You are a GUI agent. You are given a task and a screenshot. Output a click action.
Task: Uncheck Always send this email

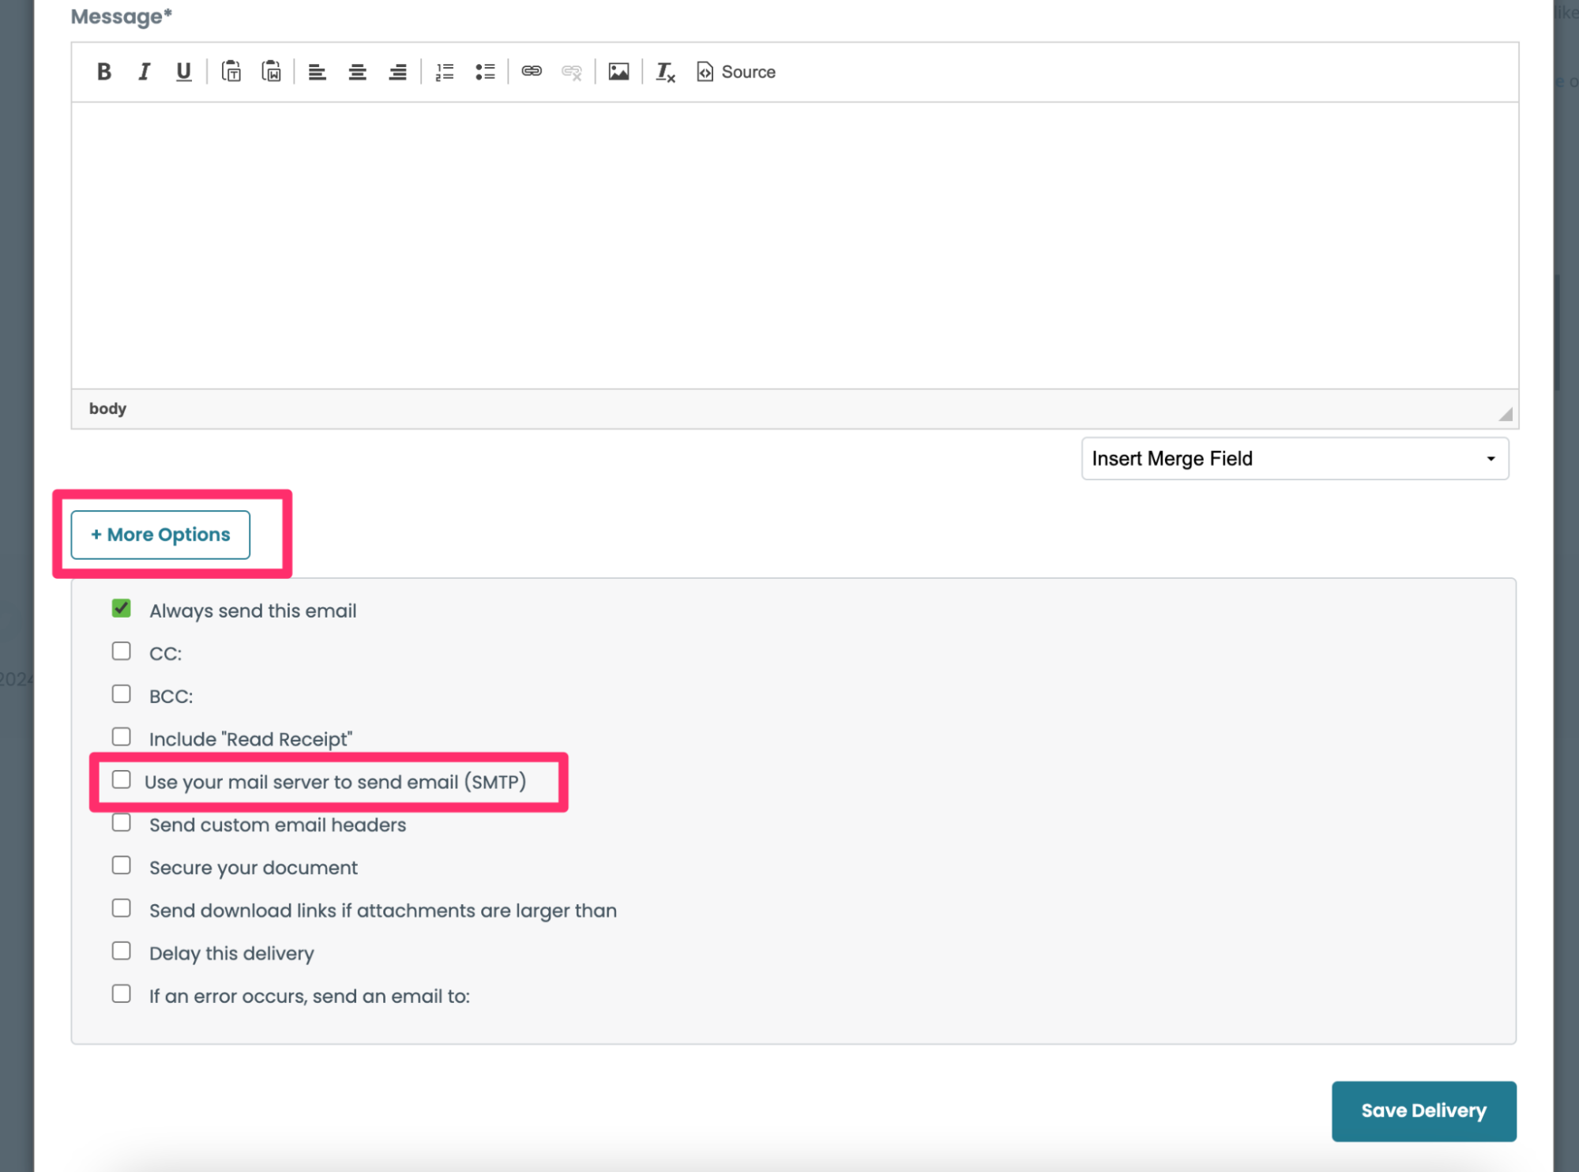click(121, 609)
